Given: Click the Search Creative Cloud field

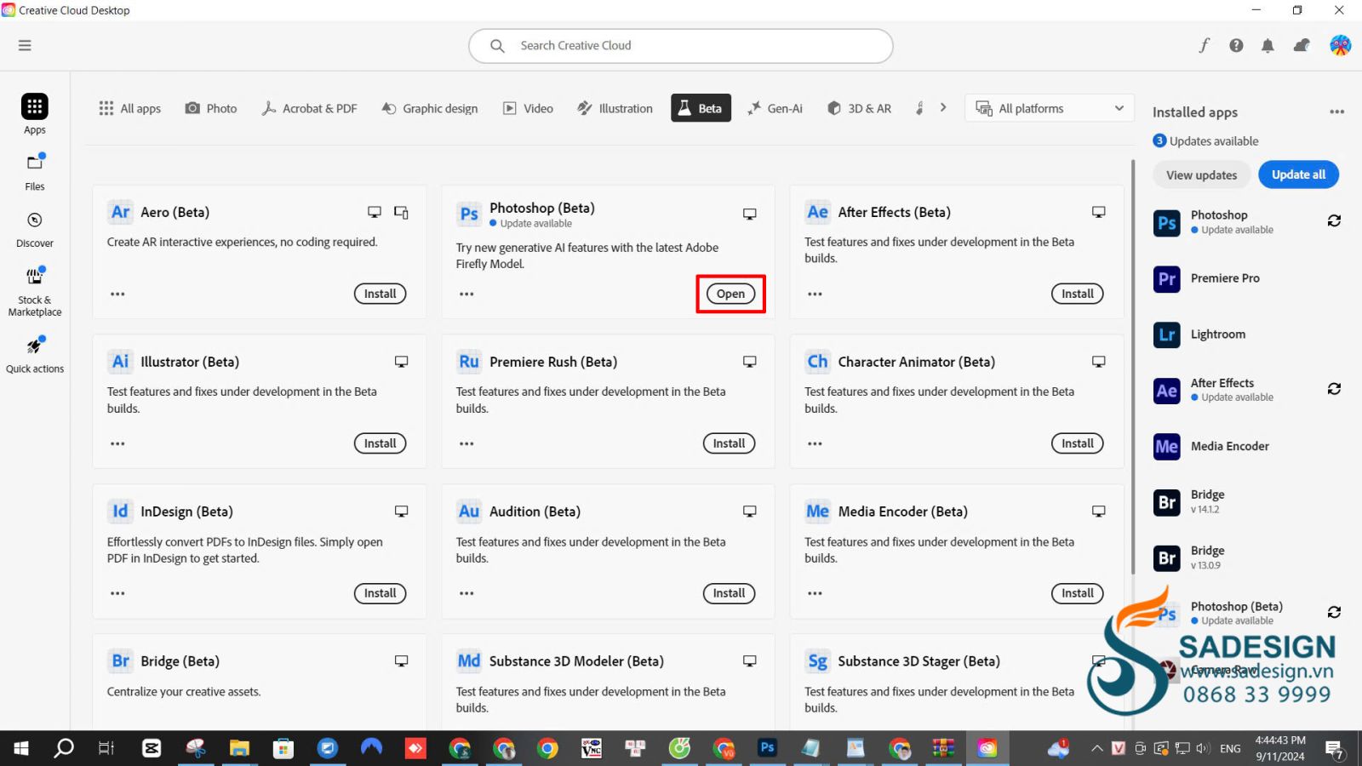Looking at the screenshot, I should coord(680,46).
